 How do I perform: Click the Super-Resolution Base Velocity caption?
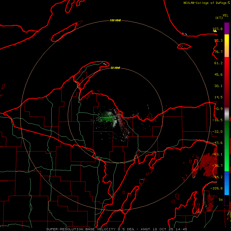pyautogui.click(x=117, y=229)
